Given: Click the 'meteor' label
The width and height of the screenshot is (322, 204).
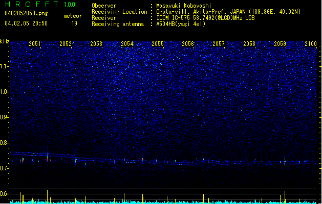Looking at the screenshot, I should [x=73, y=16].
